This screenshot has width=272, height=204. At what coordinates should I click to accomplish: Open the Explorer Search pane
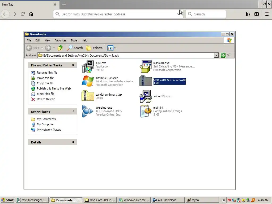click(x=75, y=48)
